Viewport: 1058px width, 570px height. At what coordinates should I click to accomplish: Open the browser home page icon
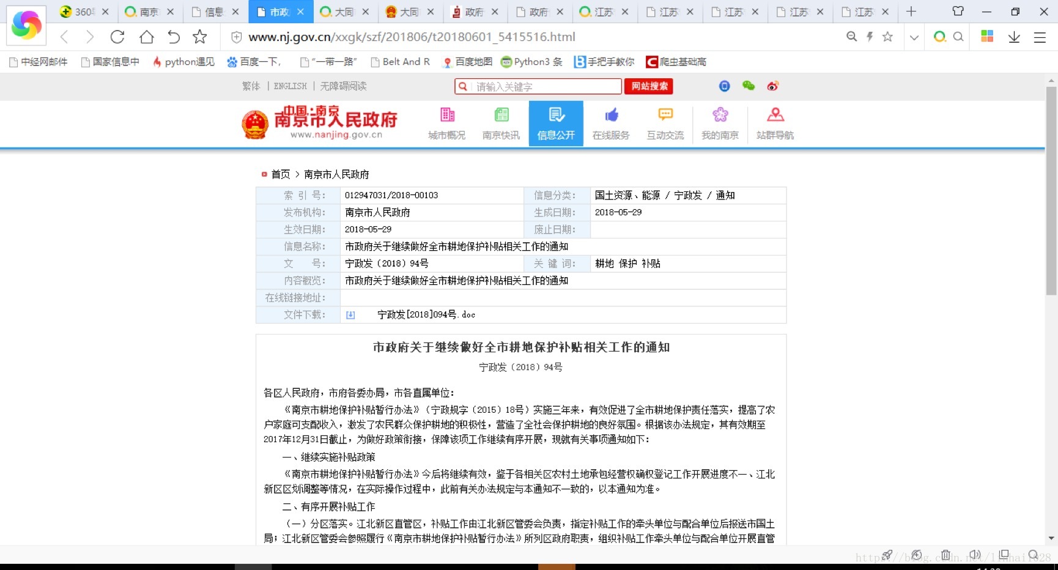click(x=147, y=37)
